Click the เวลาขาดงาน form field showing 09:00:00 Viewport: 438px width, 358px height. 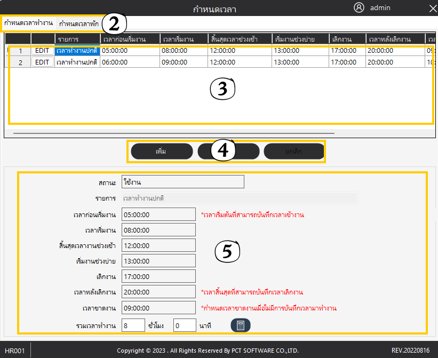click(x=158, y=308)
